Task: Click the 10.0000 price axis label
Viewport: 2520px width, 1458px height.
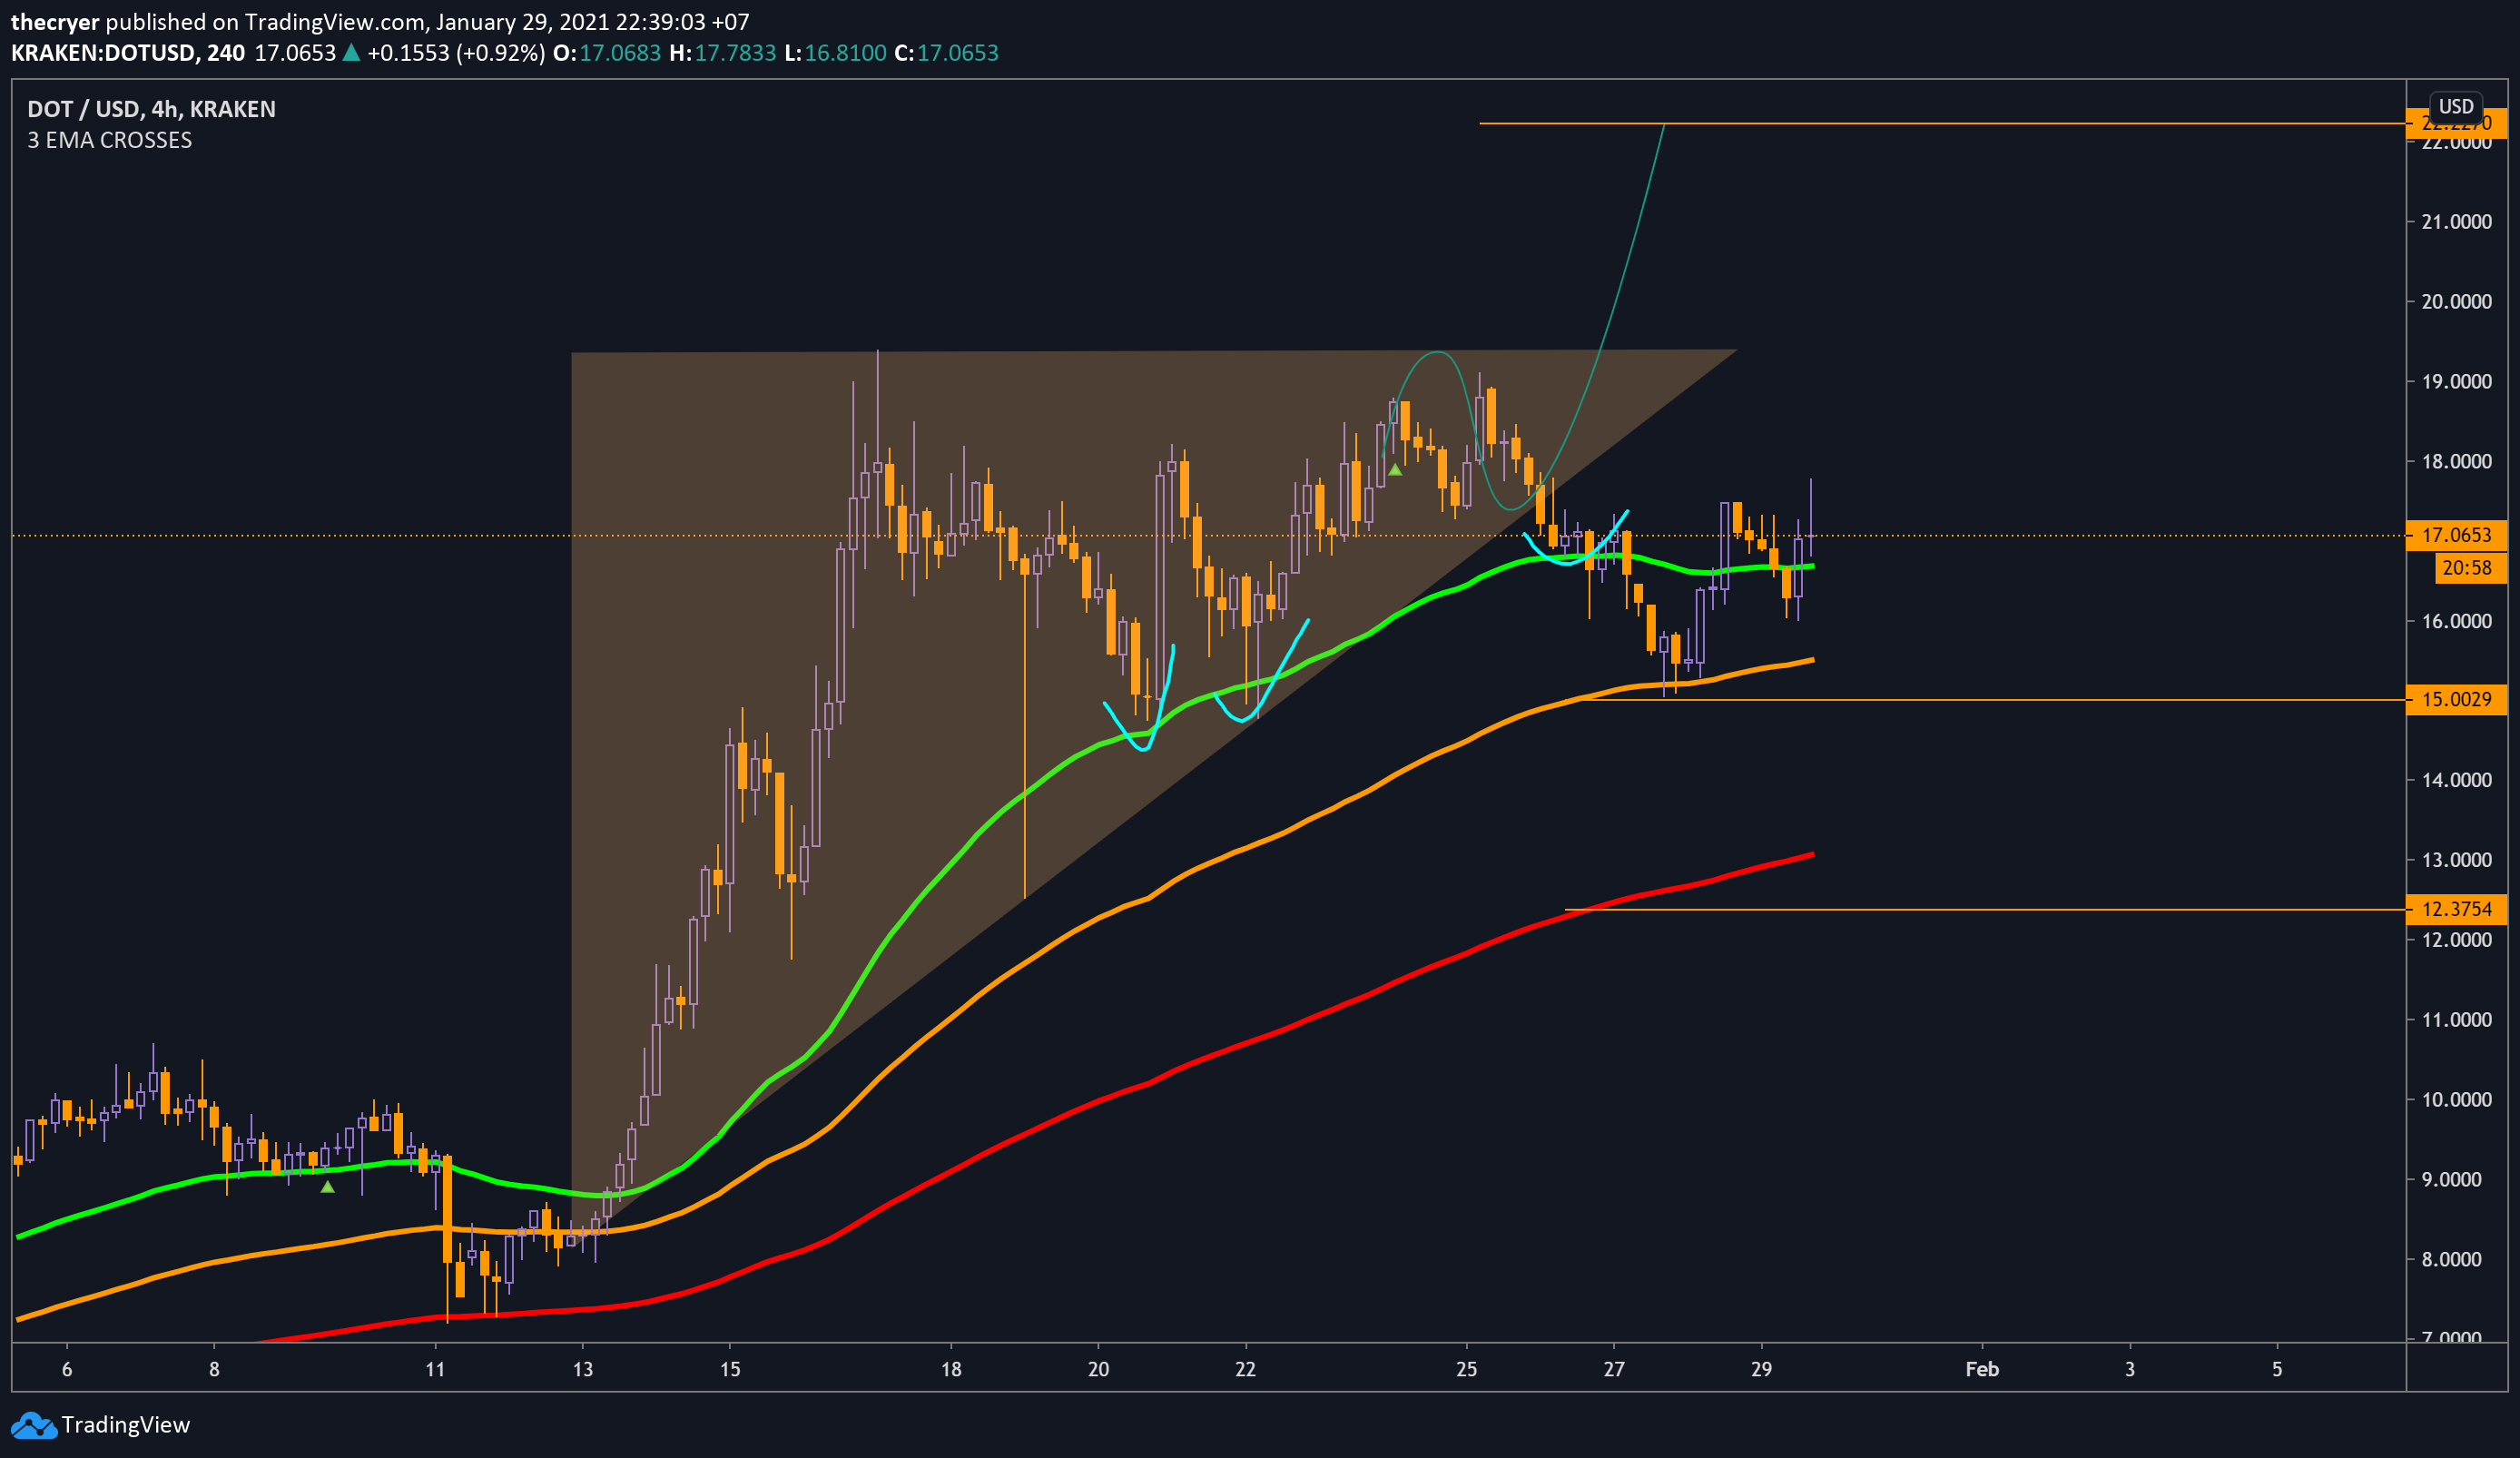Action: [2456, 1100]
